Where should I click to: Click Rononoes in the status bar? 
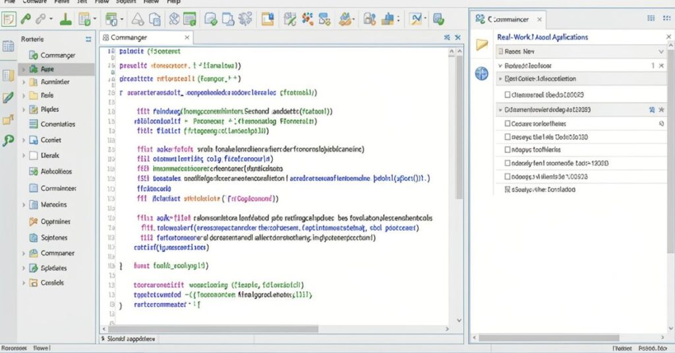14,348
